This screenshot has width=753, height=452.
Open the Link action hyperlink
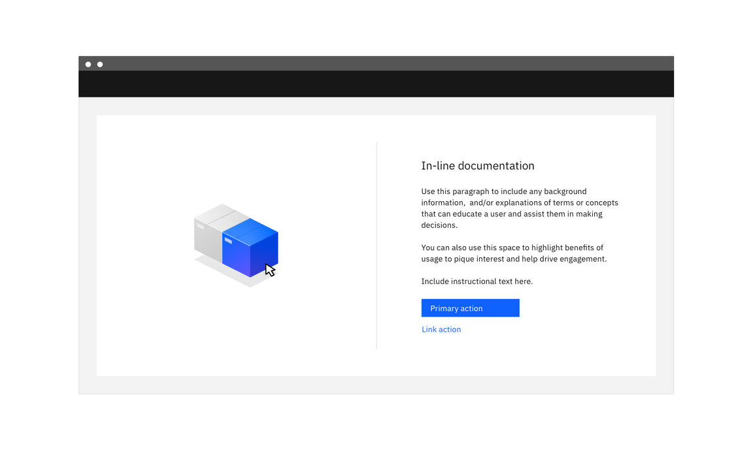pyautogui.click(x=441, y=329)
